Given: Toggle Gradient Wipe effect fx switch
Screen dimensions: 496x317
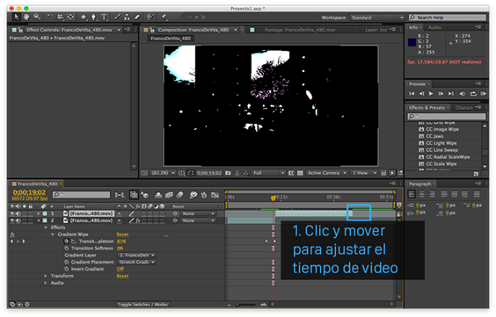Looking at the screenshot, I should tap(12, 234).
